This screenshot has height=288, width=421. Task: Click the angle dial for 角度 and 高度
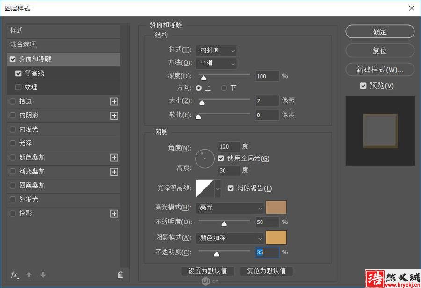205,158
